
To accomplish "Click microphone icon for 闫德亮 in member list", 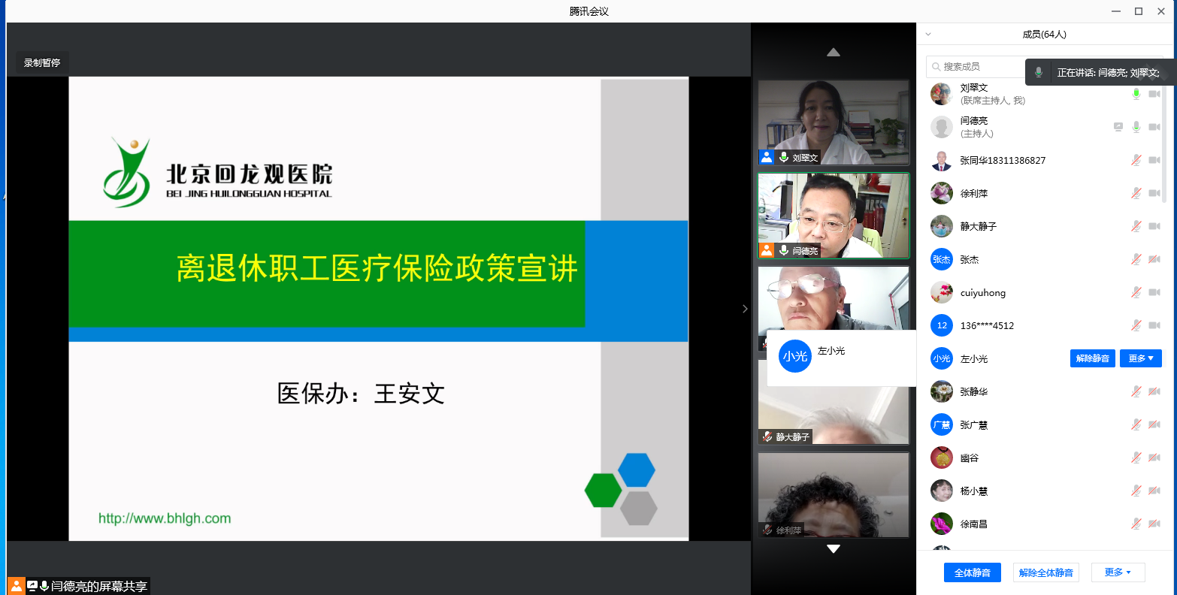I will tap(1136, 127).
